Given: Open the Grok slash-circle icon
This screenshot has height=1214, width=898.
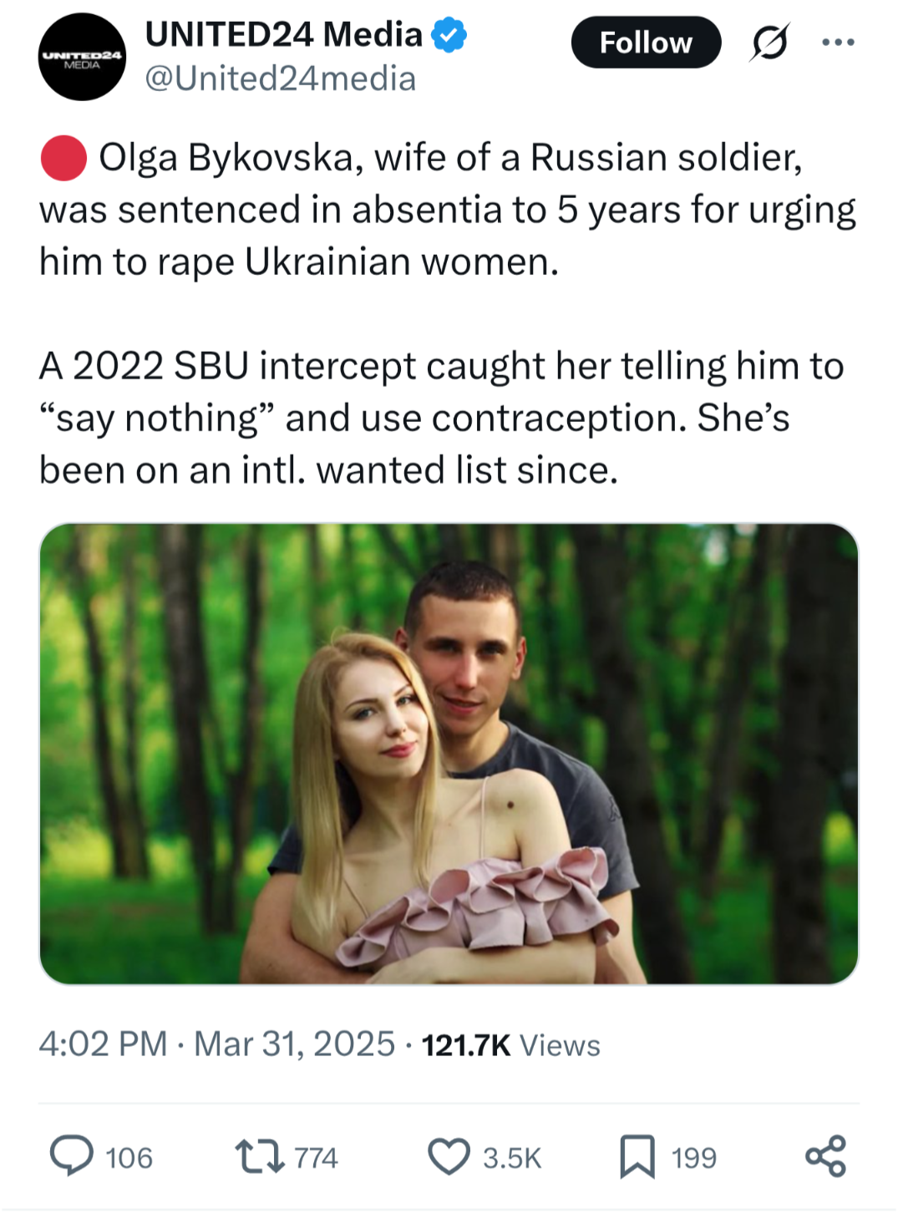Looking at the screenshot, I should click(x=769, y=43).
